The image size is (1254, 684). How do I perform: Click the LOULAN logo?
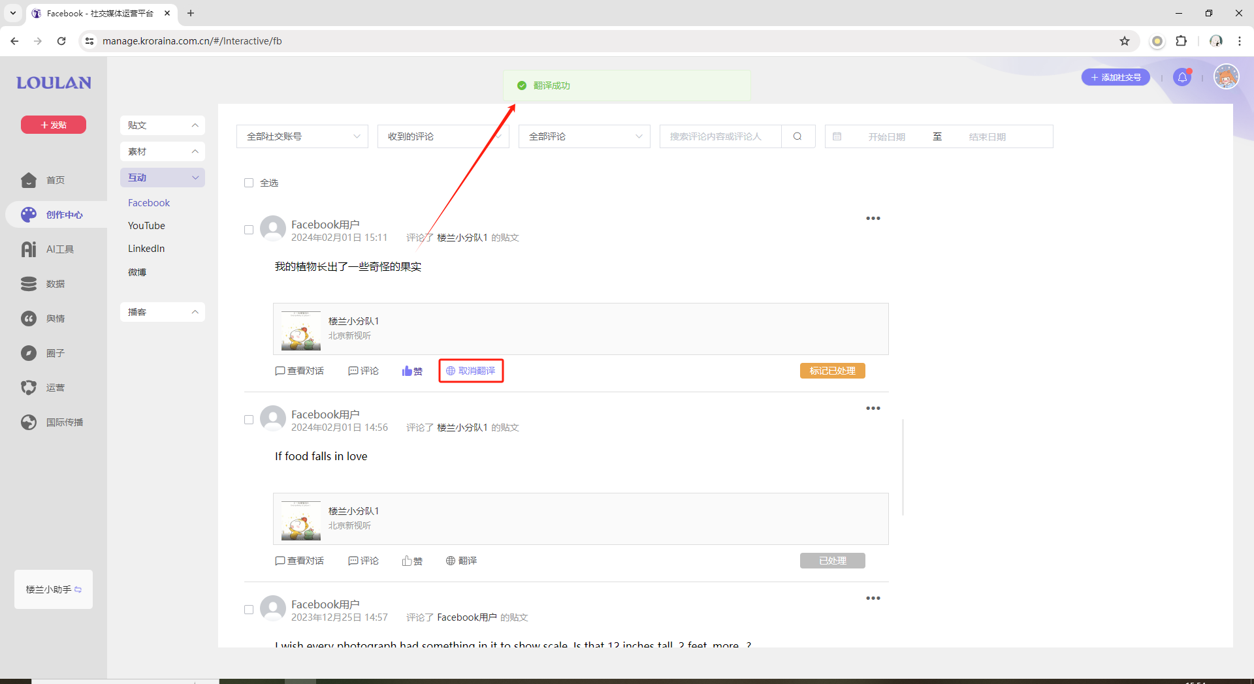(x=54, y=83)
